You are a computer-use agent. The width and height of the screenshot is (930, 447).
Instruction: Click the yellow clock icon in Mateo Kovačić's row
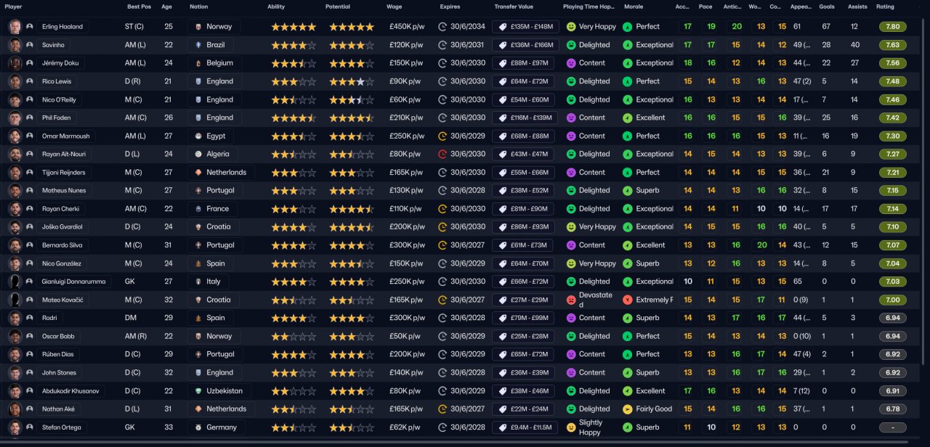coord(442,300)
